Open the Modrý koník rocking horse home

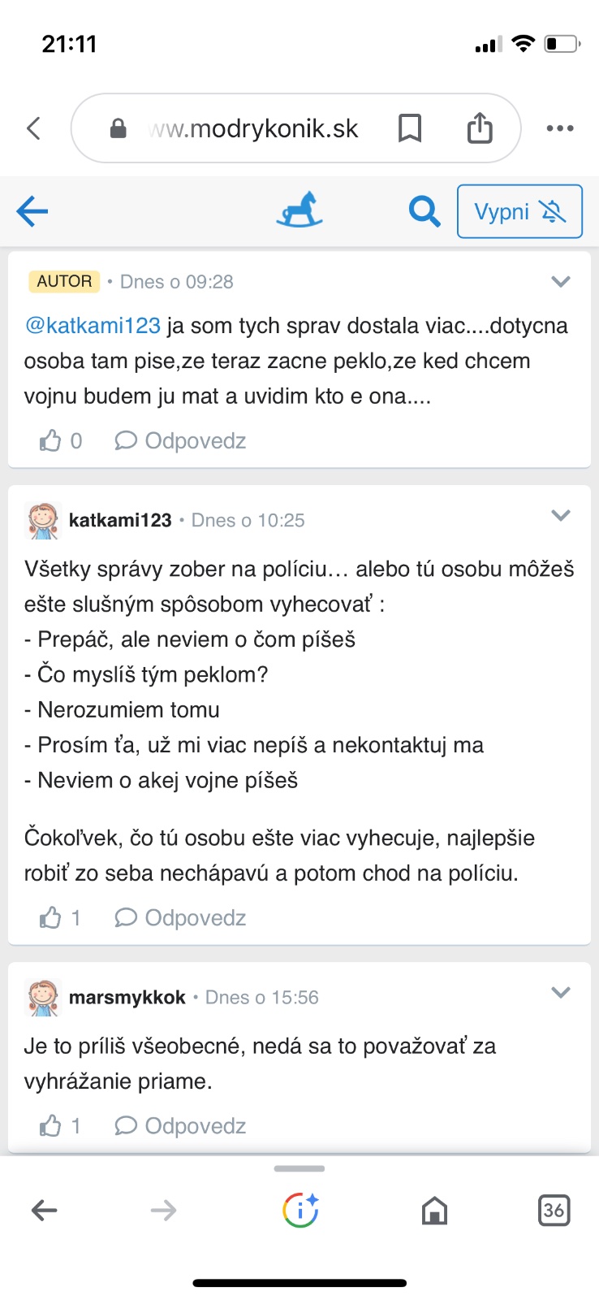pos(299,210)
